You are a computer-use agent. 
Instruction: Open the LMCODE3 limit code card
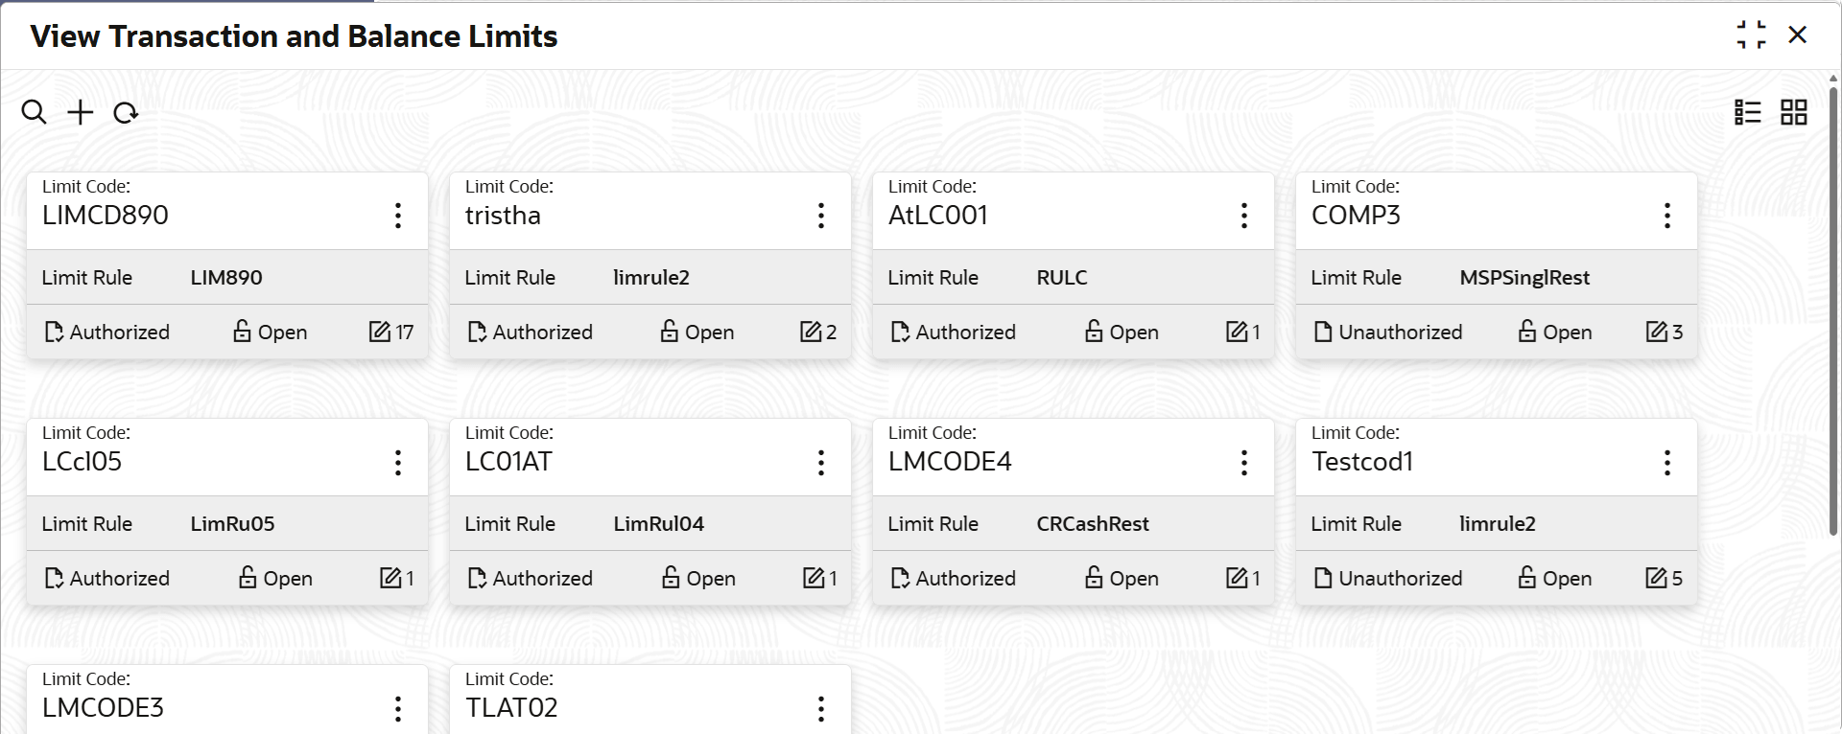(227, 700)
